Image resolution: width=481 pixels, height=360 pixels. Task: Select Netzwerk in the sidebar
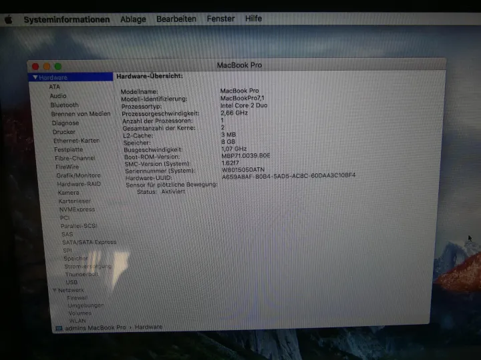pos(71,290)
